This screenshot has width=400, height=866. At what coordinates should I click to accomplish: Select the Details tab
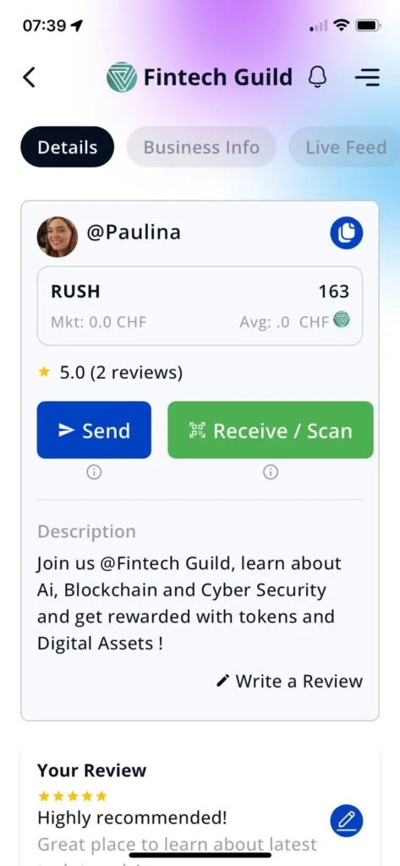pos(68,147)
